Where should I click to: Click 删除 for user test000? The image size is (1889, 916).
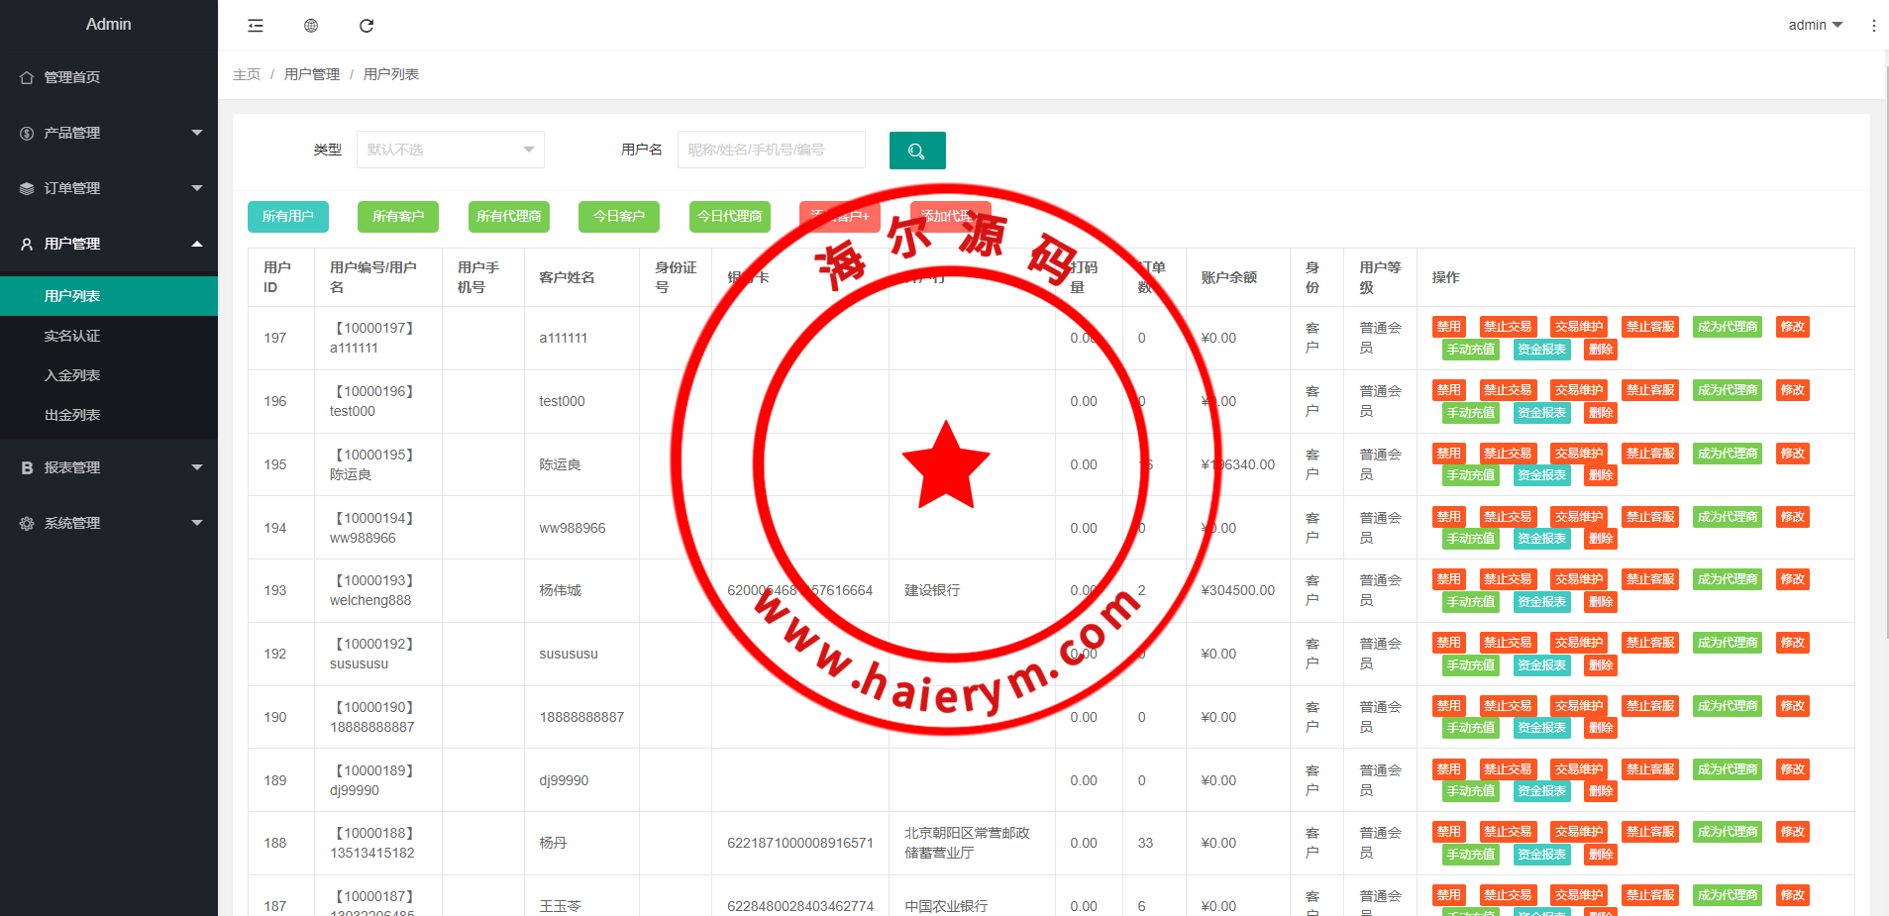tap(1600, 413)
